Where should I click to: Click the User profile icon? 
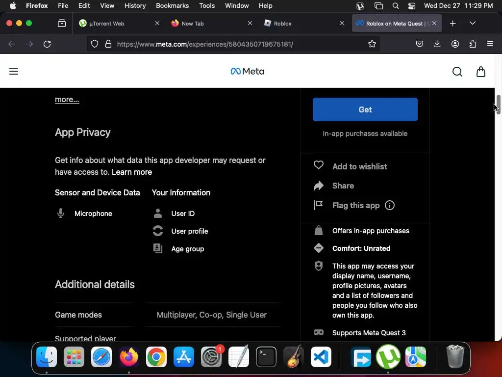pos(158,231)
